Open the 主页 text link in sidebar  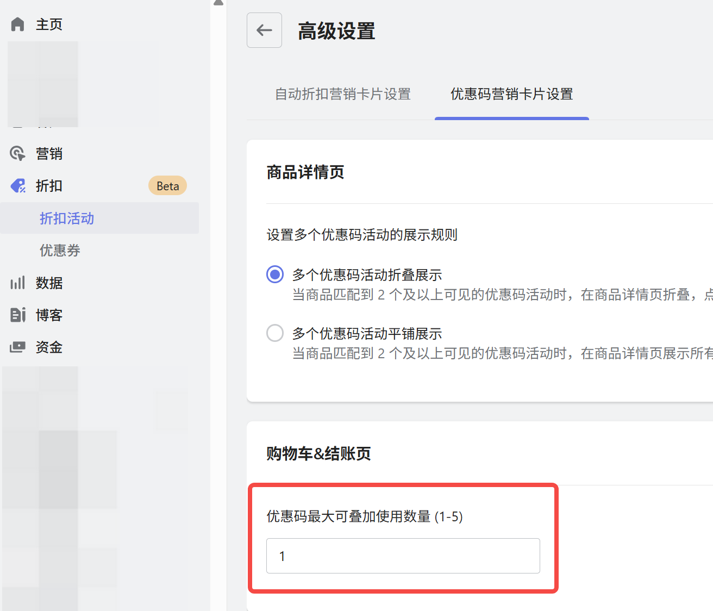[49, 24]
